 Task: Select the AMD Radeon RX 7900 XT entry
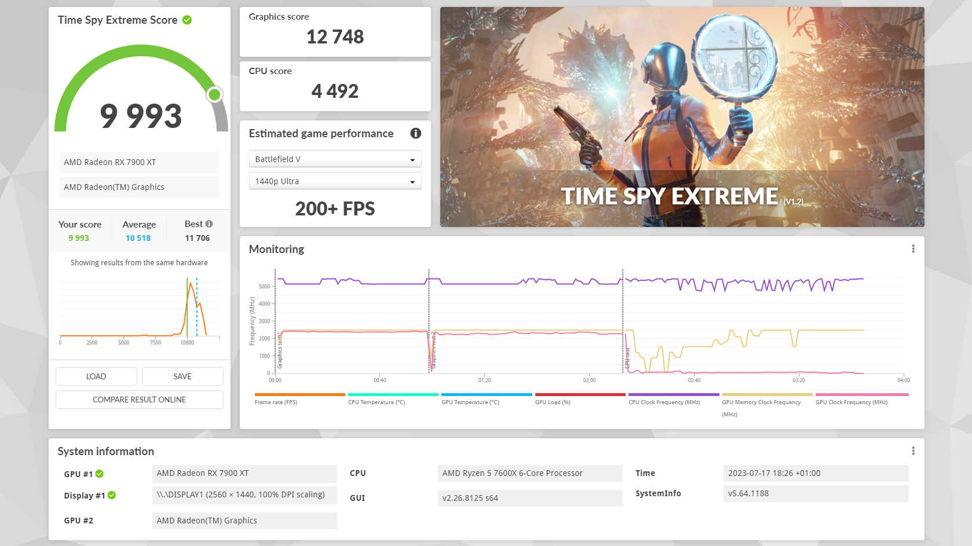tap(139, 162)
